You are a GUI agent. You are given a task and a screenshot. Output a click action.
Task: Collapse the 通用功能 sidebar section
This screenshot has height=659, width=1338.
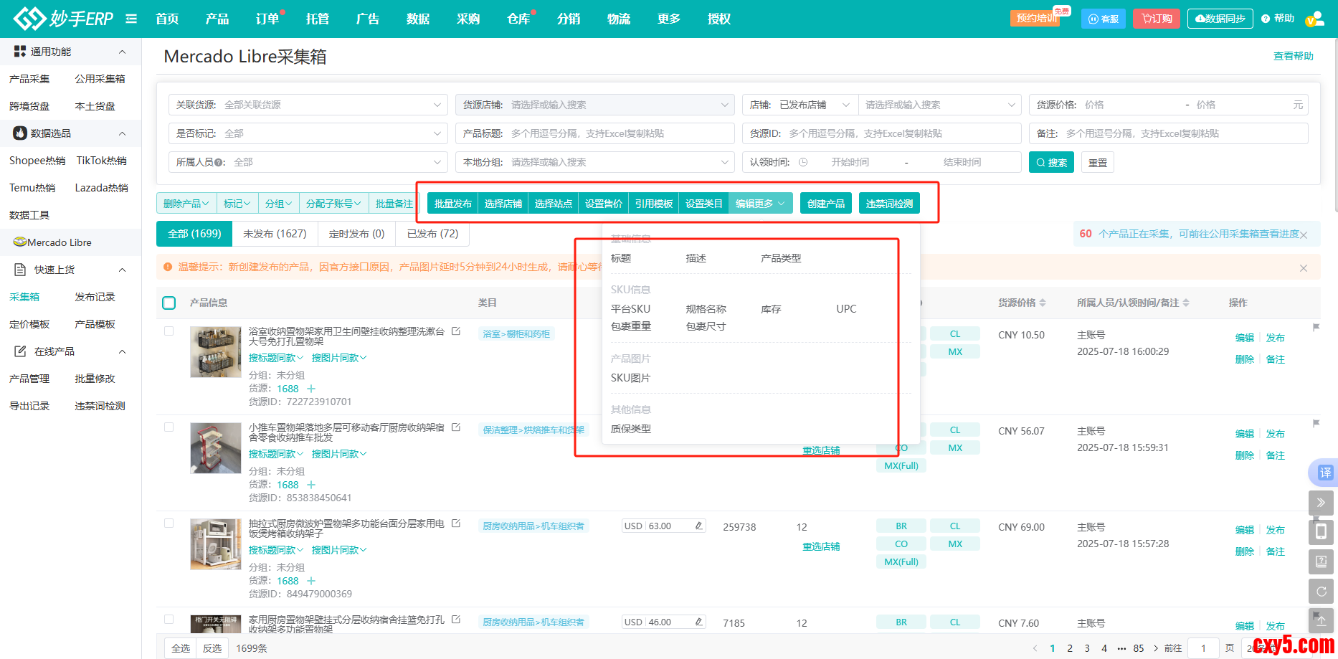click(x=122, y=52)
